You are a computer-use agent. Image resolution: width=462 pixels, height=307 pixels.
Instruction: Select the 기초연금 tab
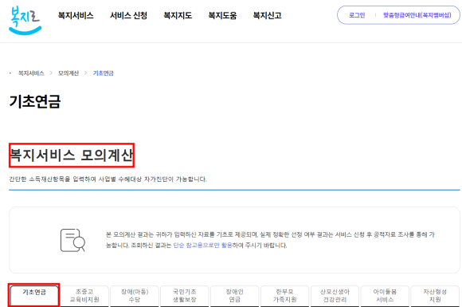tap(34, 296)
